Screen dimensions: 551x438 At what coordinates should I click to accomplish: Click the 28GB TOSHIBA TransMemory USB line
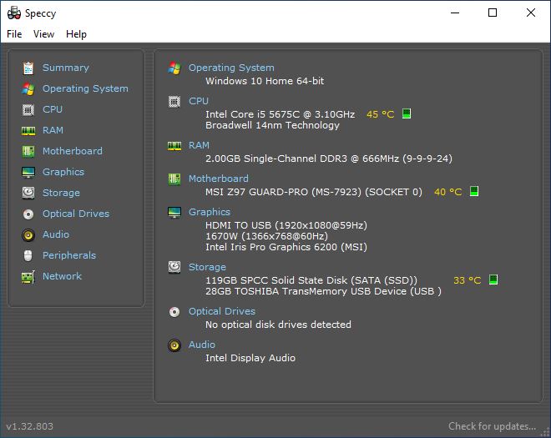tap(323, 291)
